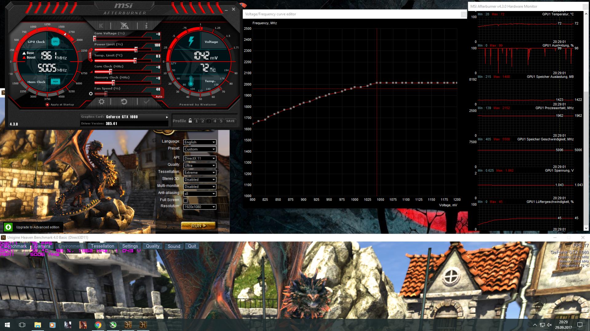
Task: Open the information 'i' icon in Afterburner
Action: tap(146, 26)
